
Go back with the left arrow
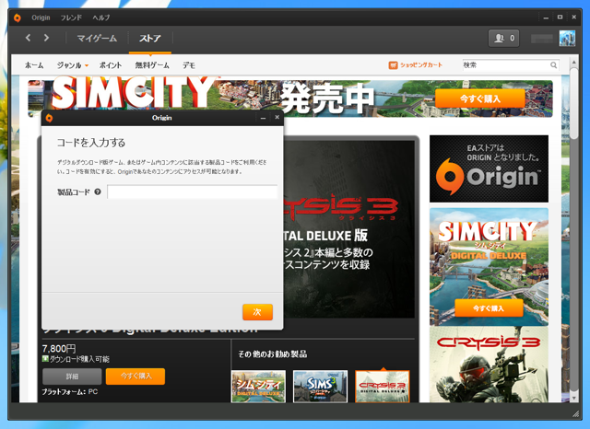point(28,38)
